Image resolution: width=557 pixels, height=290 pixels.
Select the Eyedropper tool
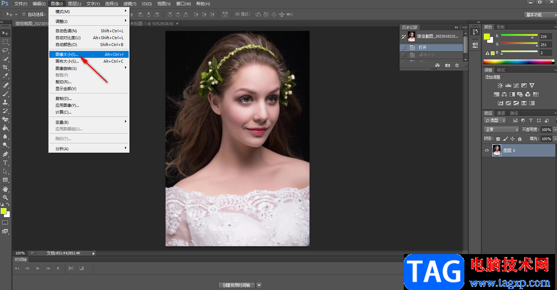click(6, 76)
